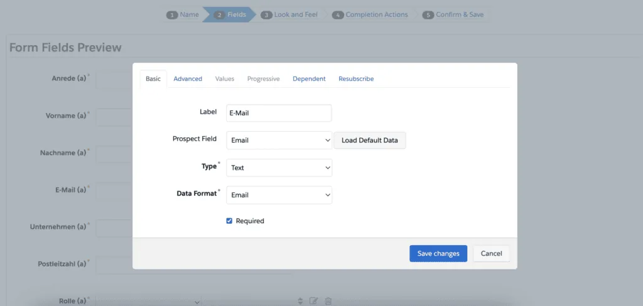Go to step 3 Look and Feel

[x=289, y=15]
